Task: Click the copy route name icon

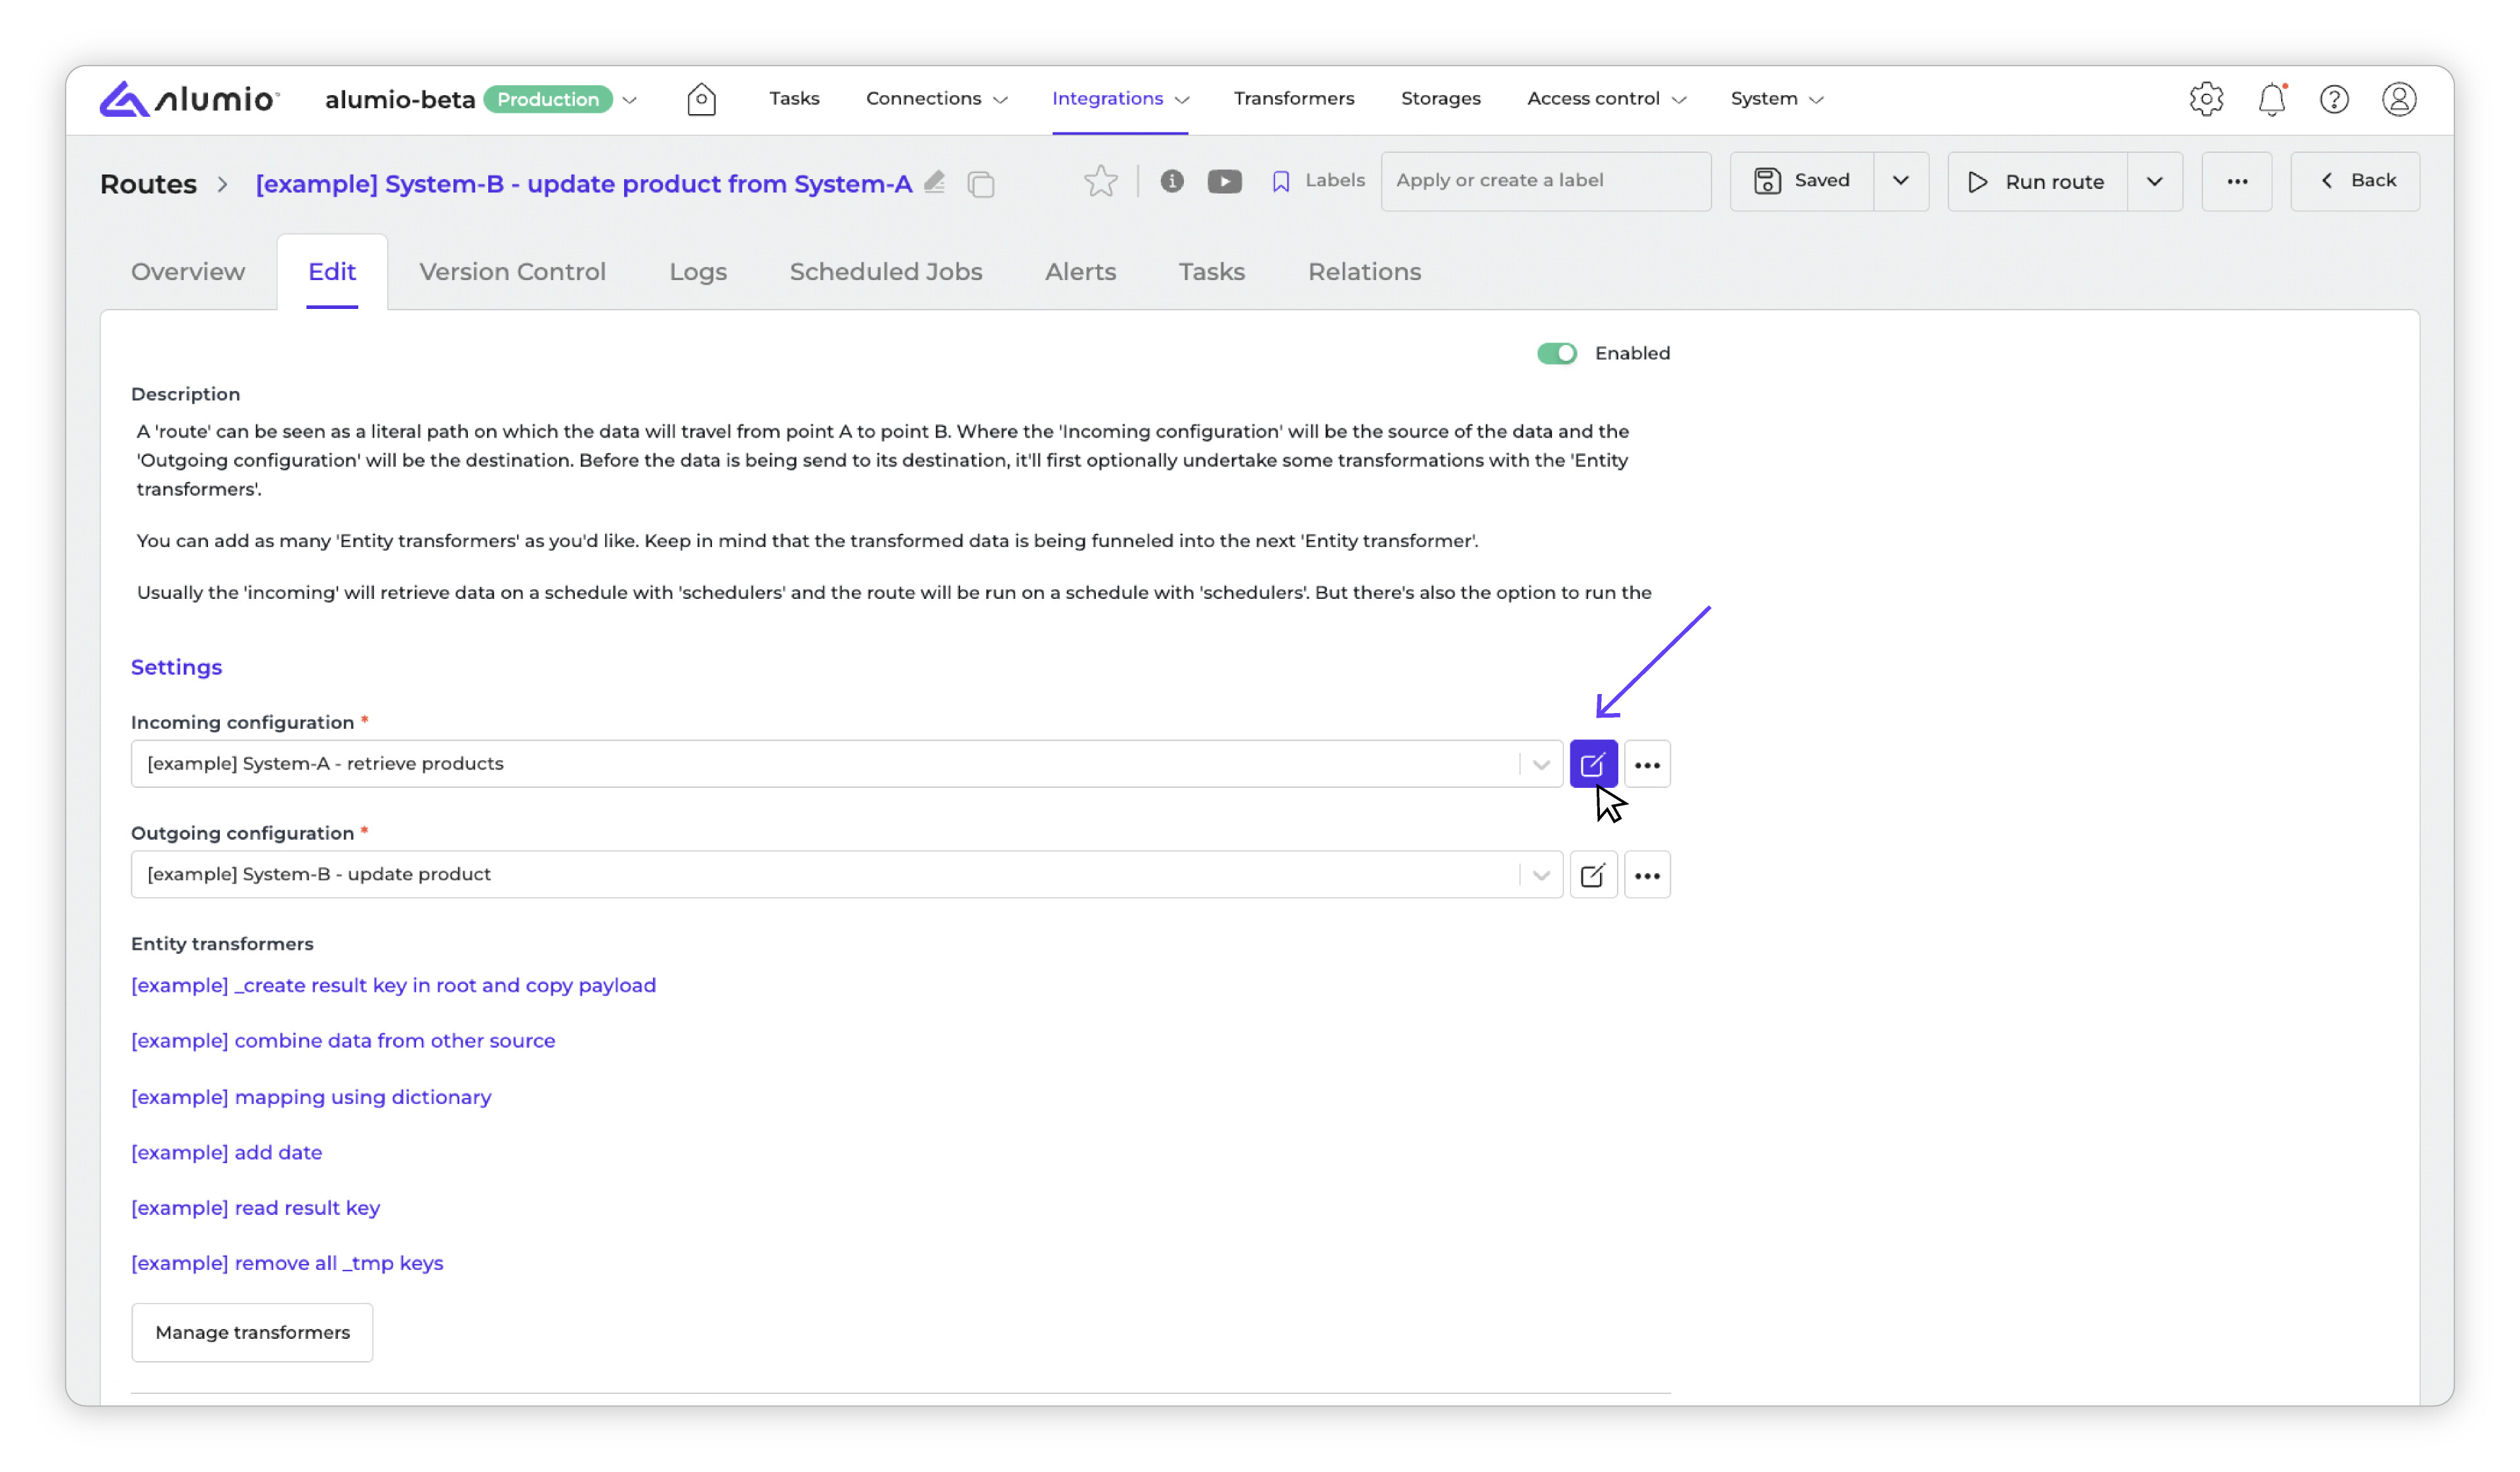Action: pos(981,184)
